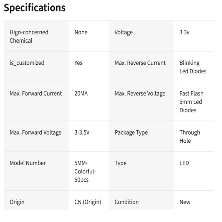Click the Voltage label cell

tap(123, 32)
